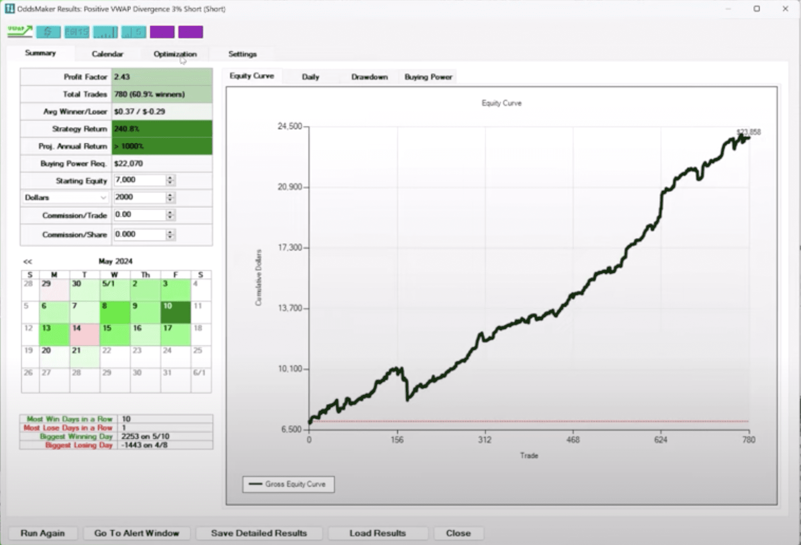Go to previous month with << arrows
The height and width of the screenshot is (545, 801).
(28, 262)
